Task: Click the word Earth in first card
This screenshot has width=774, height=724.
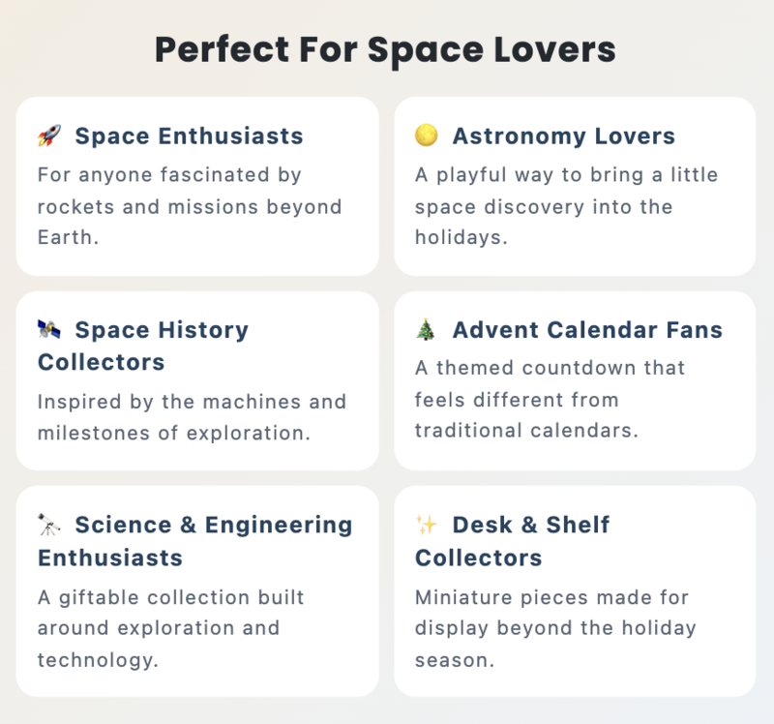Action: tap(65, 237)
